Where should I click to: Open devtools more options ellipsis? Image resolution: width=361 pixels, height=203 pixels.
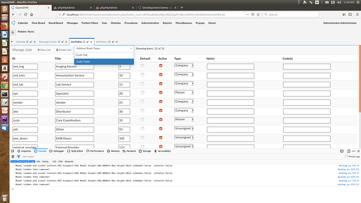354,151
